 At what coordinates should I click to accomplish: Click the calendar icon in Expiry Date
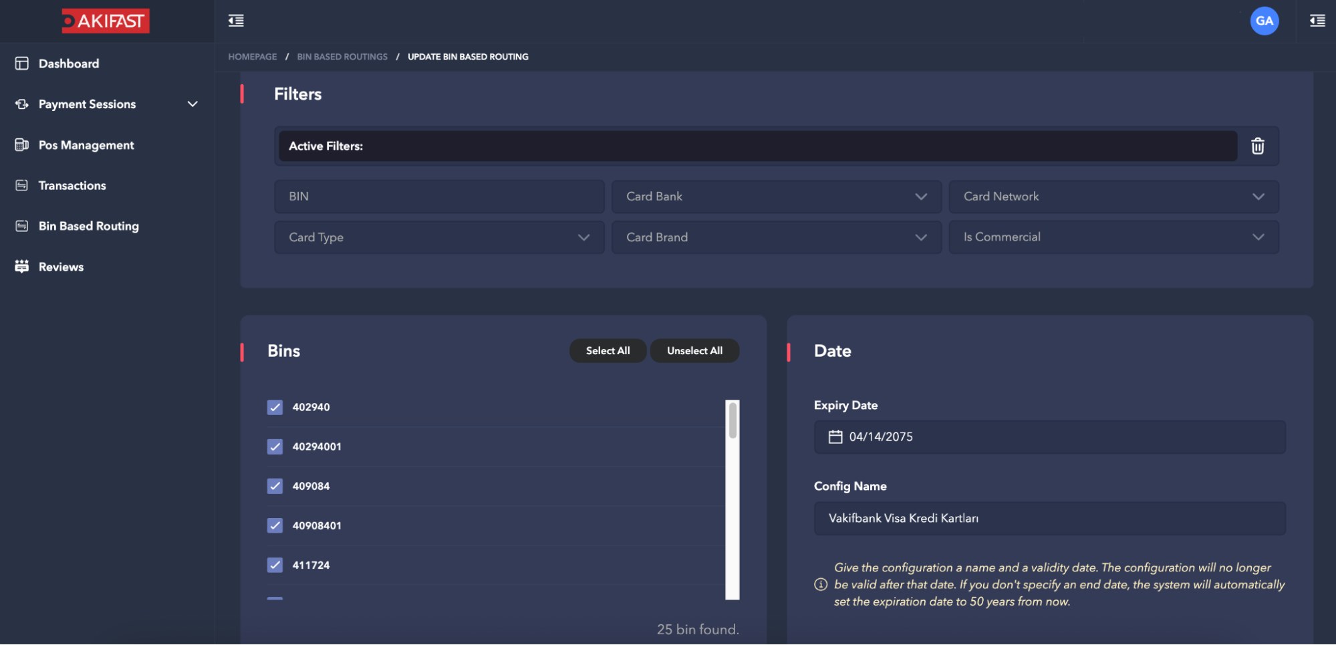[x=835, y=437]
